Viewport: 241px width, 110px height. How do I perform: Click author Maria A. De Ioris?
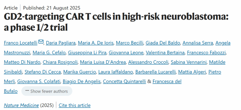click(95, 43)
